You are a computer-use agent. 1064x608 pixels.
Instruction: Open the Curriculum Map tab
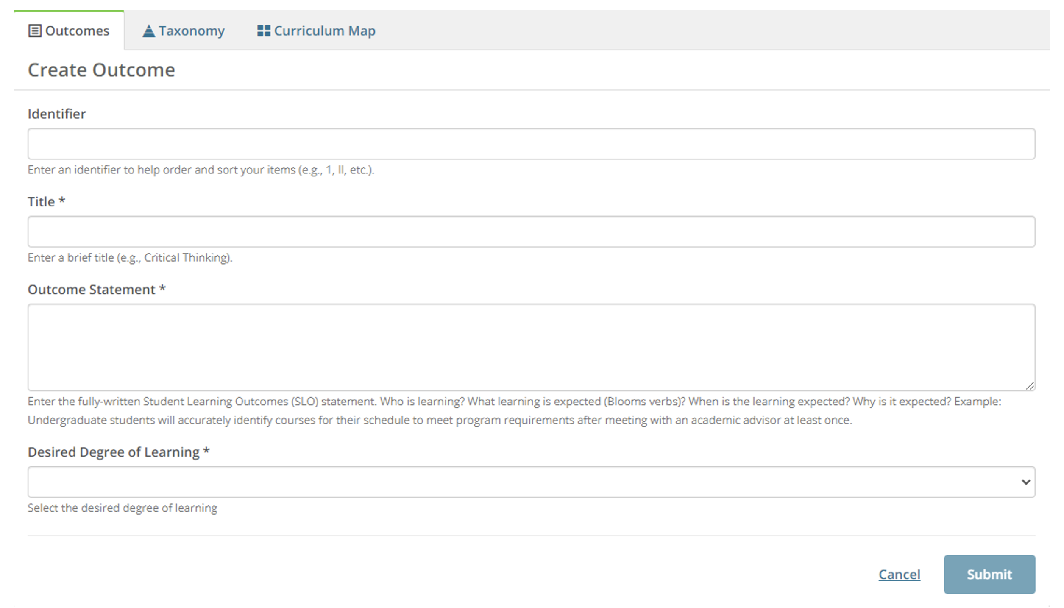tap(324, 31)
